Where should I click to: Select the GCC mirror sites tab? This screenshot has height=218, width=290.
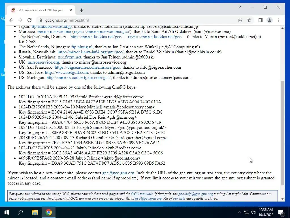pyautogui.click(x=41, y=10)
